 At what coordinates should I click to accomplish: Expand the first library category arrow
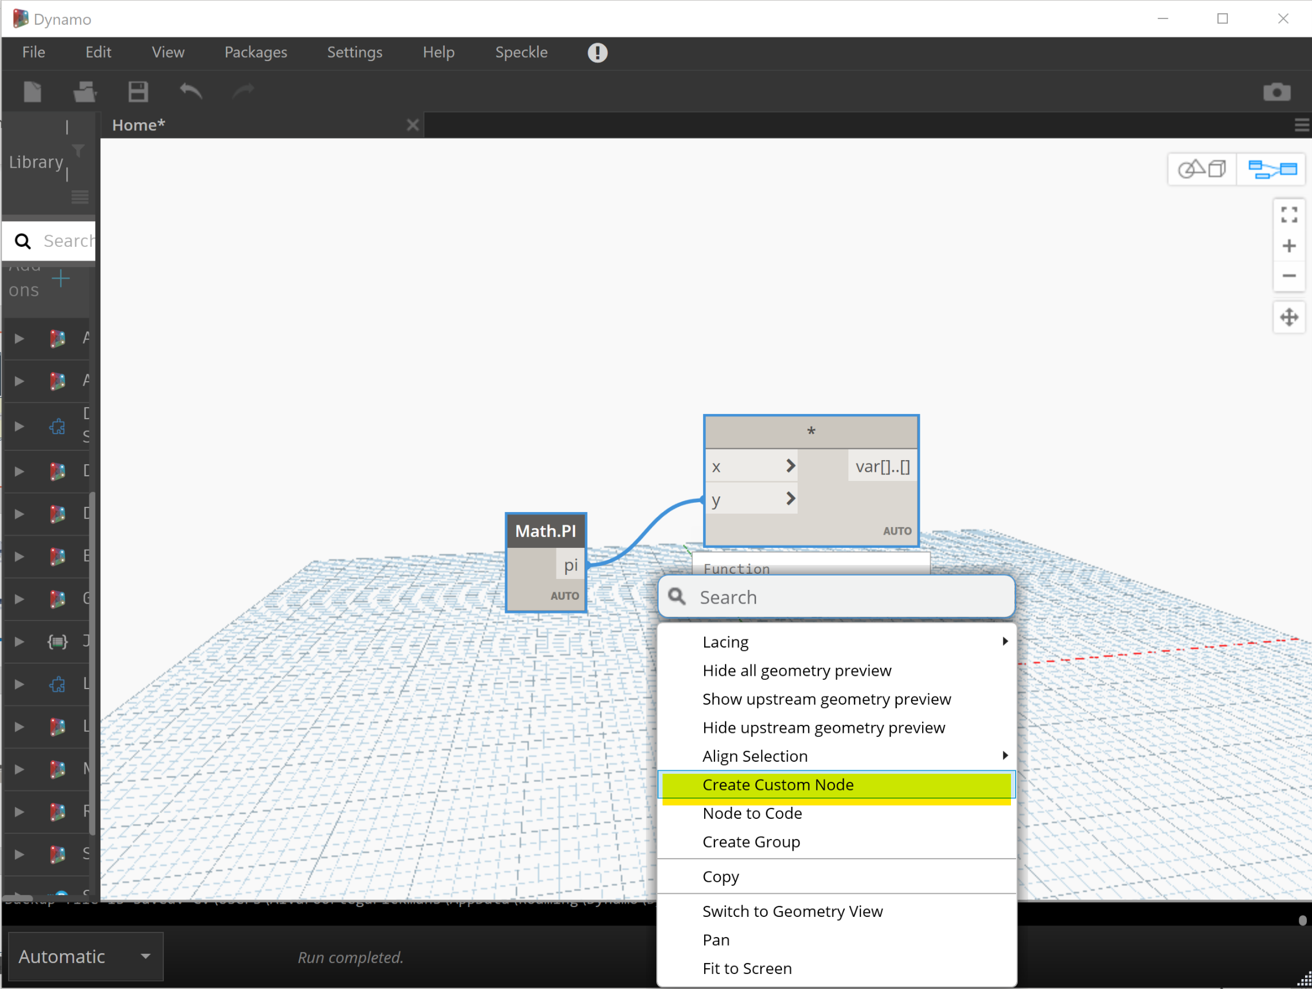19,339
